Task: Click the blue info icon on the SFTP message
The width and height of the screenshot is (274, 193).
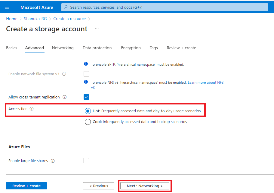Action: (x=86, y=64)
